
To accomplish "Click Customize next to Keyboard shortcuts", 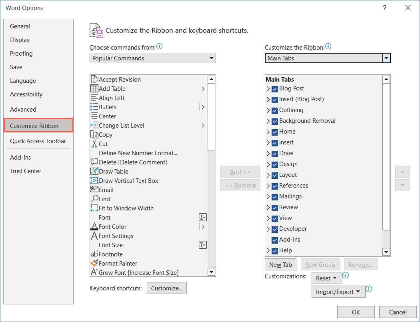I will [166, 288].
